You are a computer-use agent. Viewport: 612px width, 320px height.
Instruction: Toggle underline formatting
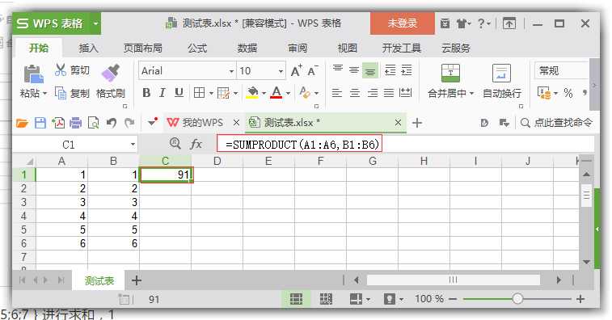click(179, 93)
